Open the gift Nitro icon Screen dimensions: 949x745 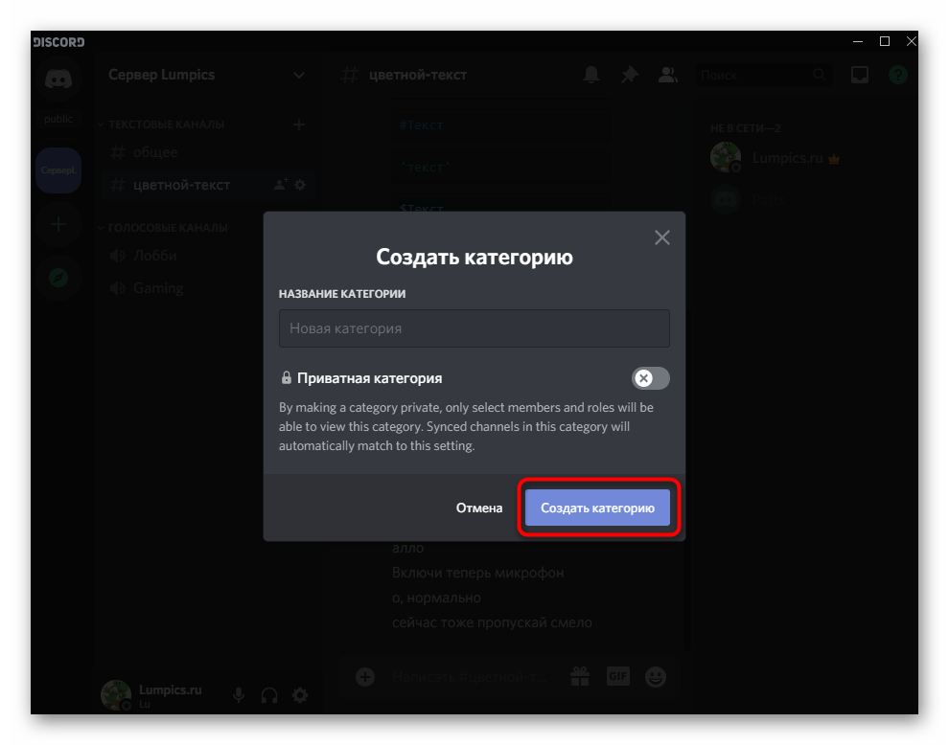[x=580, y=677]
